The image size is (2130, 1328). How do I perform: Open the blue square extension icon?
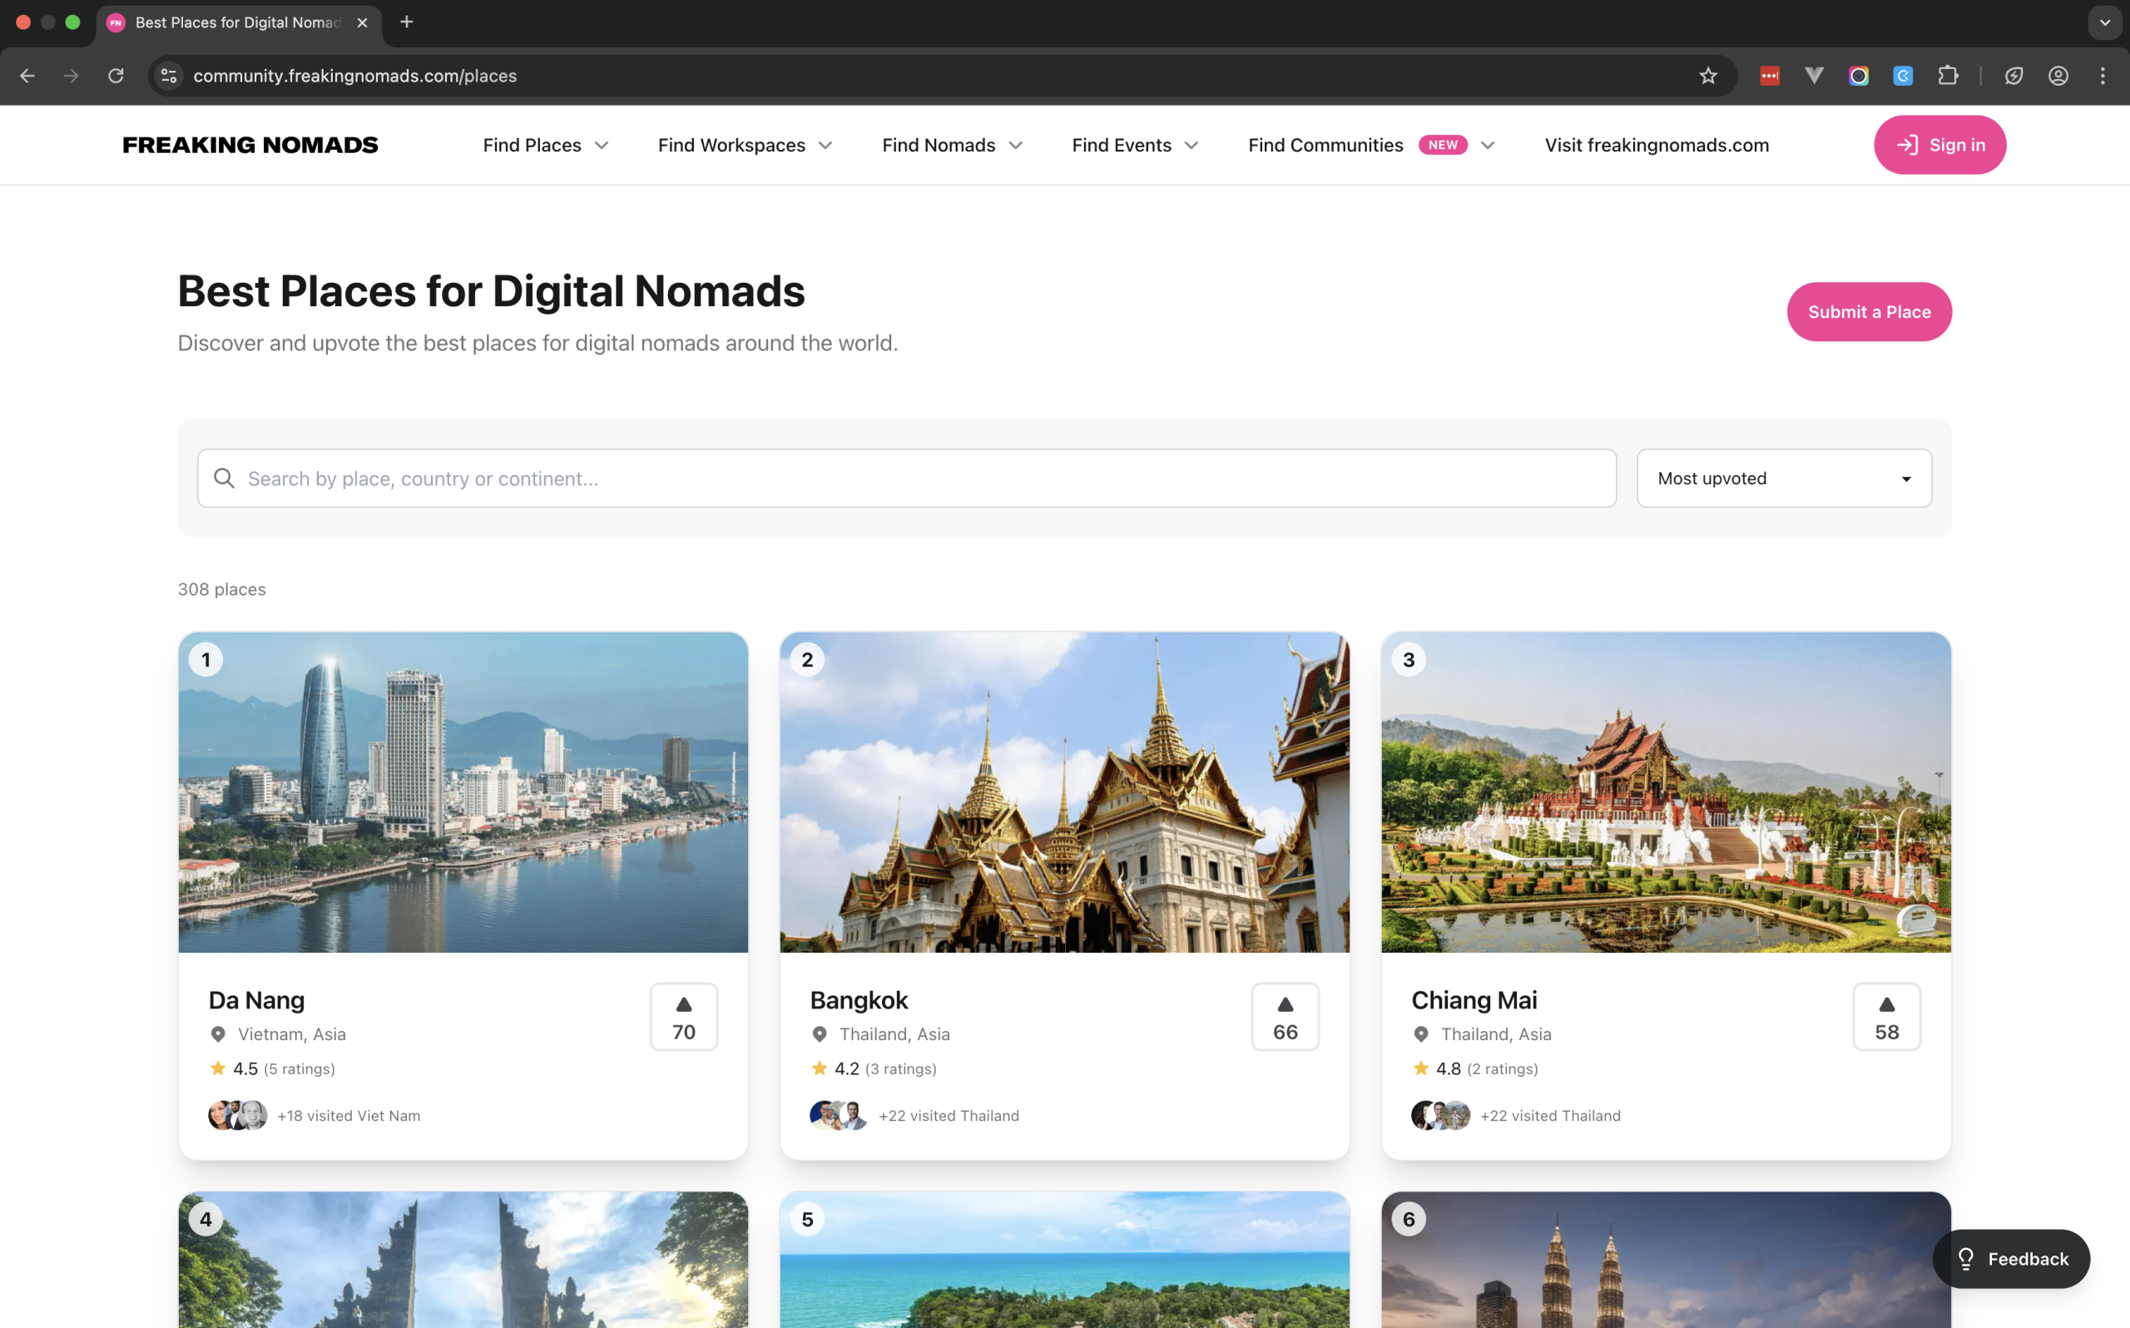(1903, 76)
